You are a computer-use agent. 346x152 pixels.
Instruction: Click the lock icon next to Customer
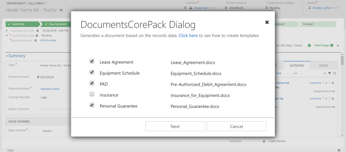point(185,8)
